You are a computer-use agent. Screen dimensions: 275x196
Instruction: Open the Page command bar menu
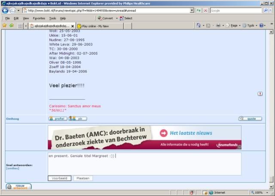(233, 26)
